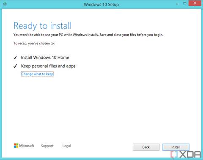Image resolution: width=203 pixels, height=160 pixels.
Task: Click the Install button
Action: 176,147
